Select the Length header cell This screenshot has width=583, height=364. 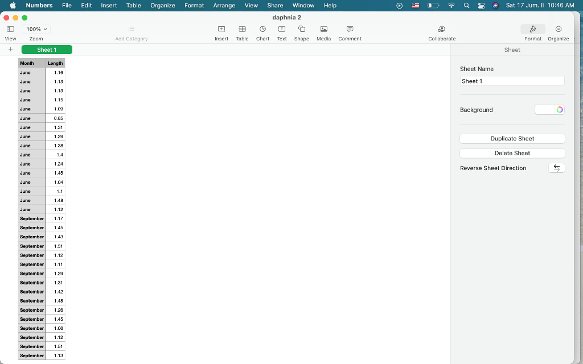coord(55,63)
